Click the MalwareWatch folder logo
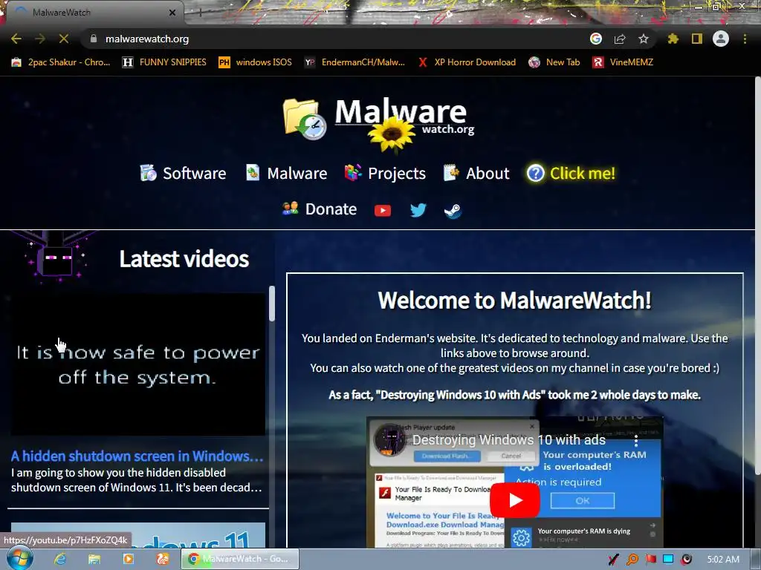The image size is (761, 570). (x=304, y=119)
